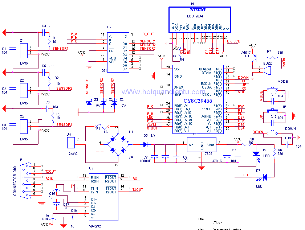Click the C10 capacitor under MODE switch
305x230 pixels.
273,101
